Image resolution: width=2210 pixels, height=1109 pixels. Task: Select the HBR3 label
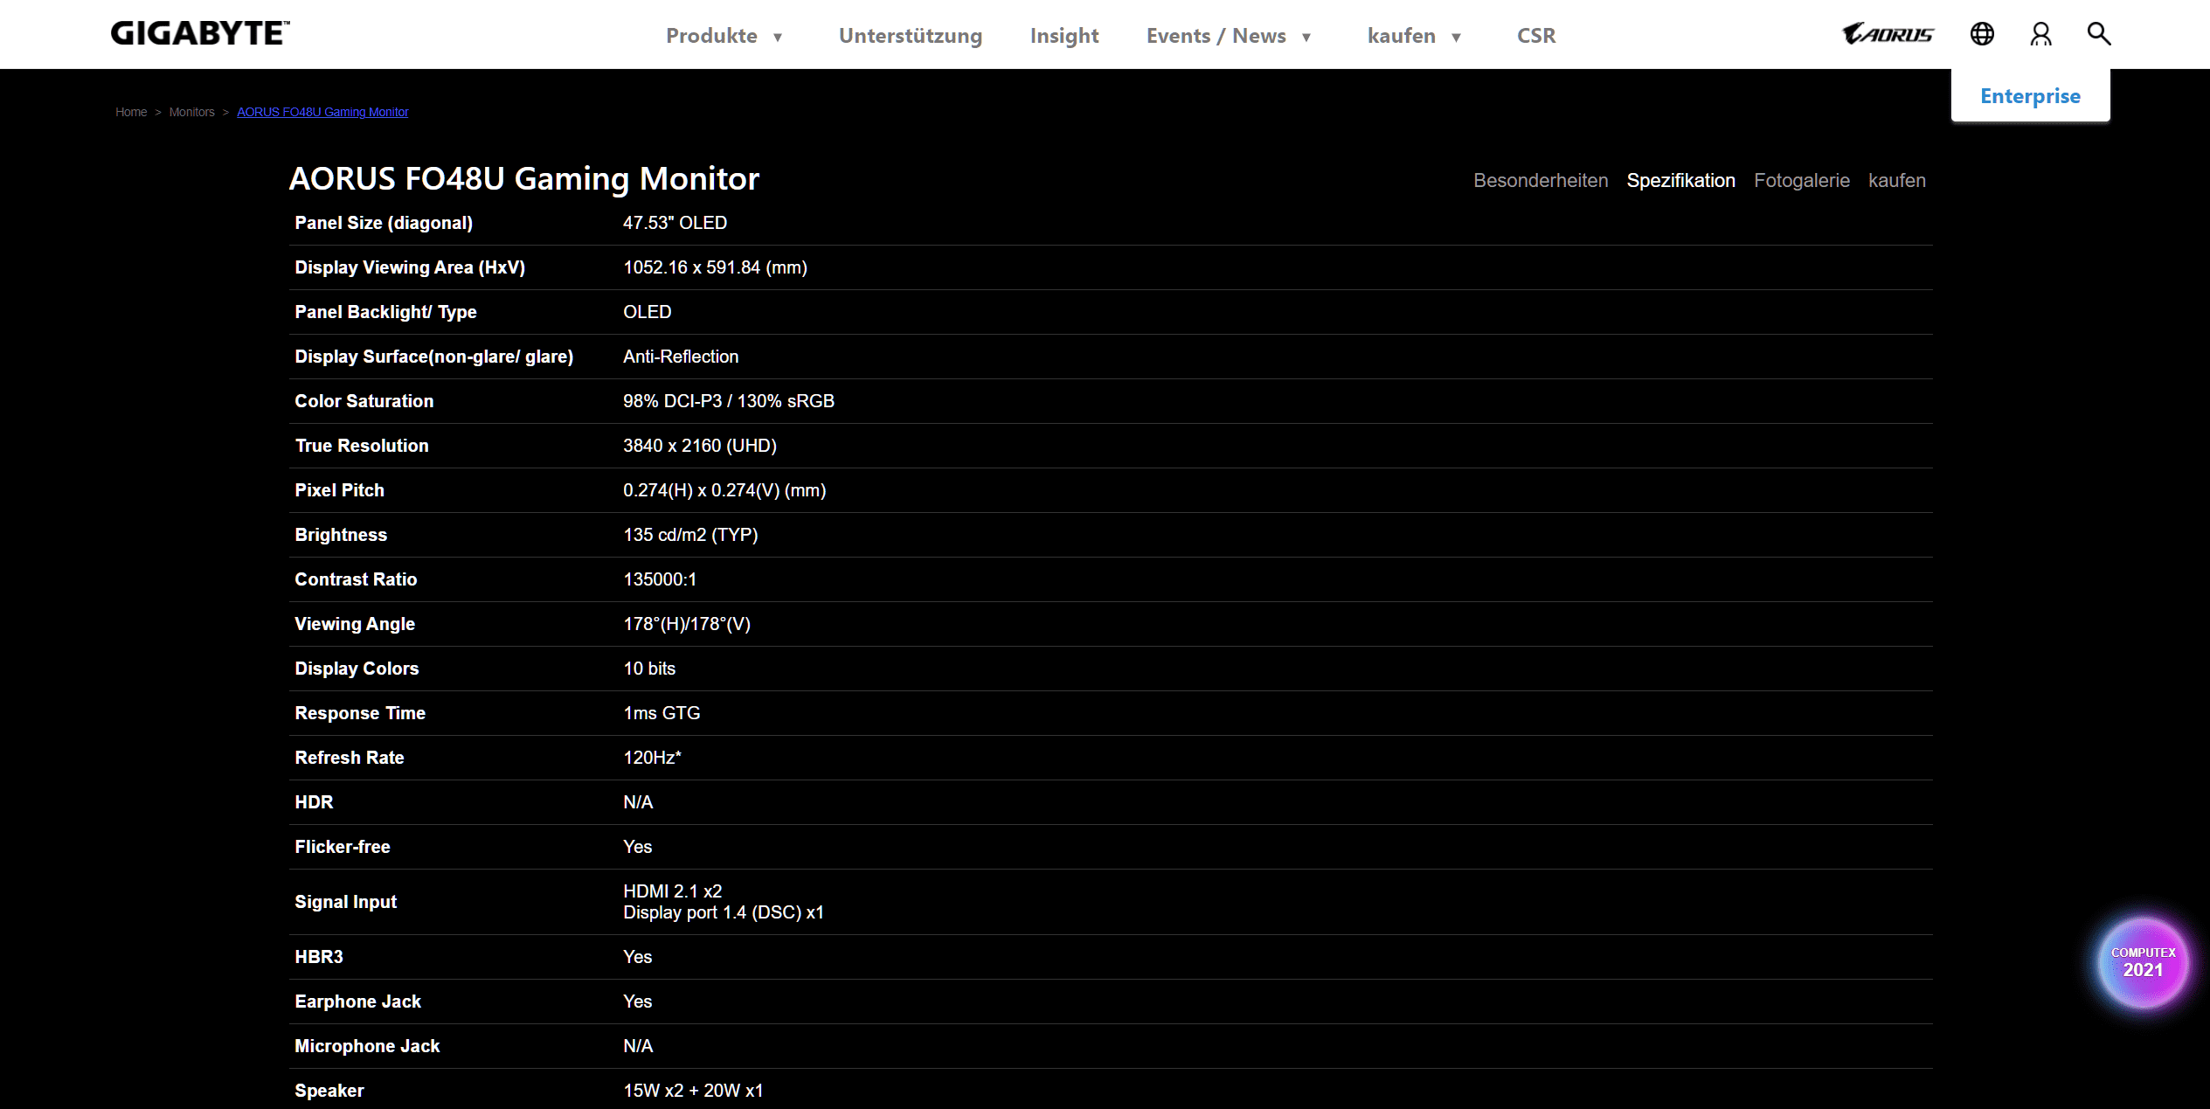click(319, 957)
